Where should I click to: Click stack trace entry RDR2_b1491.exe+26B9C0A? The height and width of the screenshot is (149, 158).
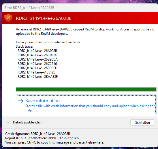point(37,59)
